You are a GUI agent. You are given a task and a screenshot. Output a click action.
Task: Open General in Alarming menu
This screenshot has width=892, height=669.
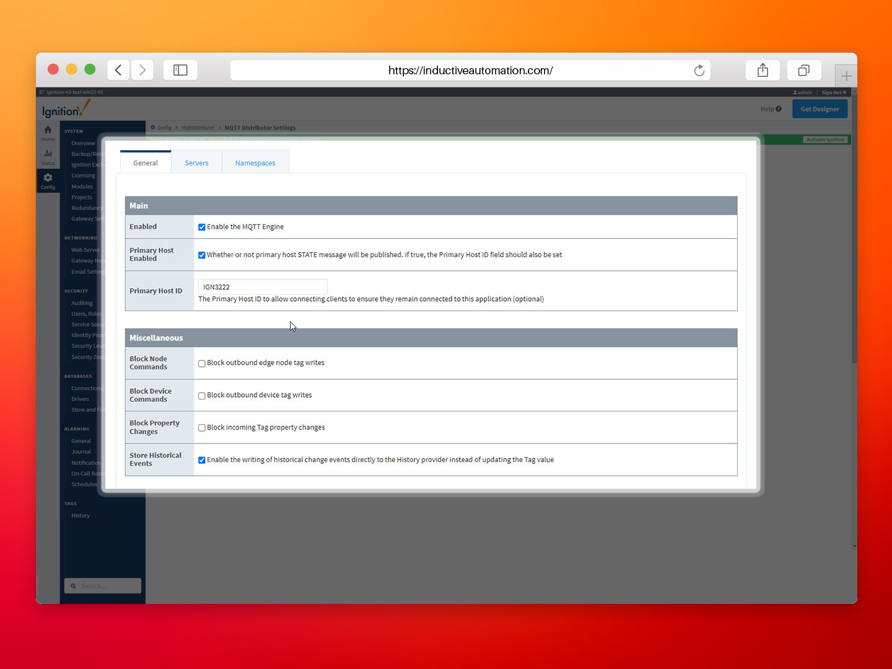81,441
